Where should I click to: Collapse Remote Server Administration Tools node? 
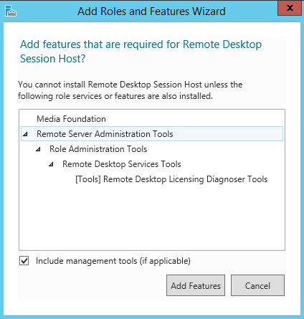click(x=25, y=134)
